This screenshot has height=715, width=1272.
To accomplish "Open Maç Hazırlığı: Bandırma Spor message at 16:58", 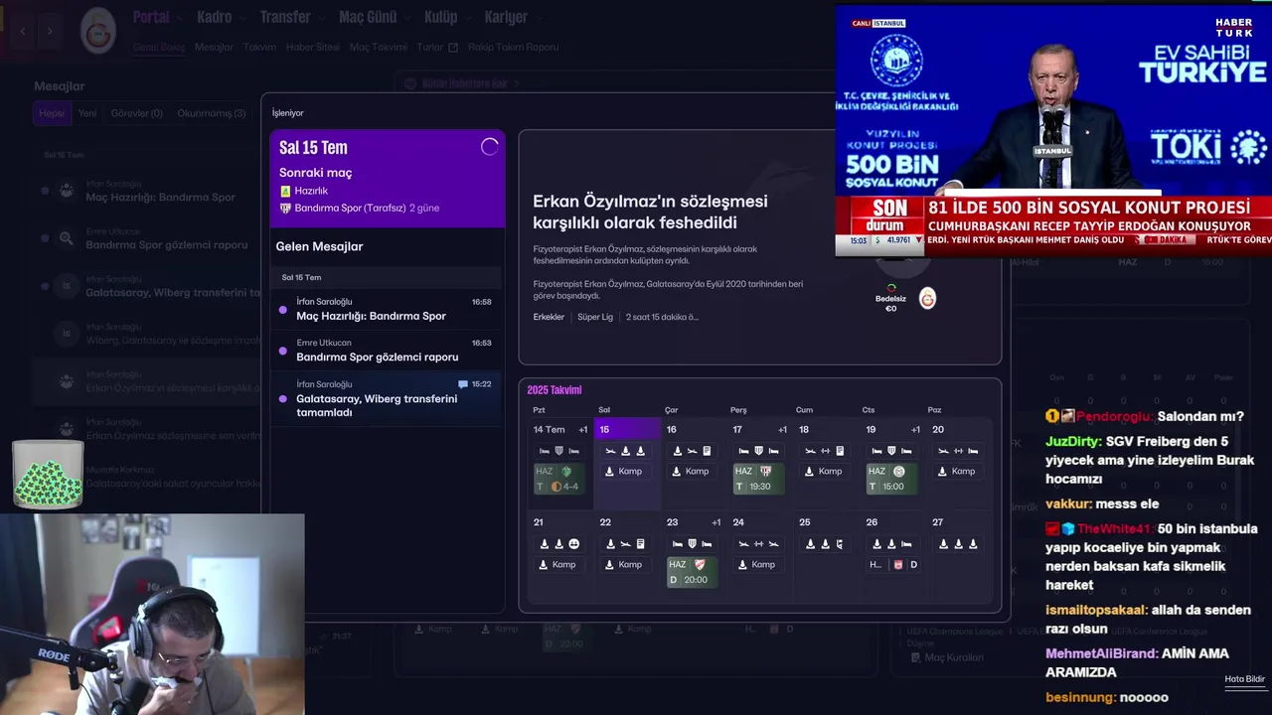I will 387,309.
